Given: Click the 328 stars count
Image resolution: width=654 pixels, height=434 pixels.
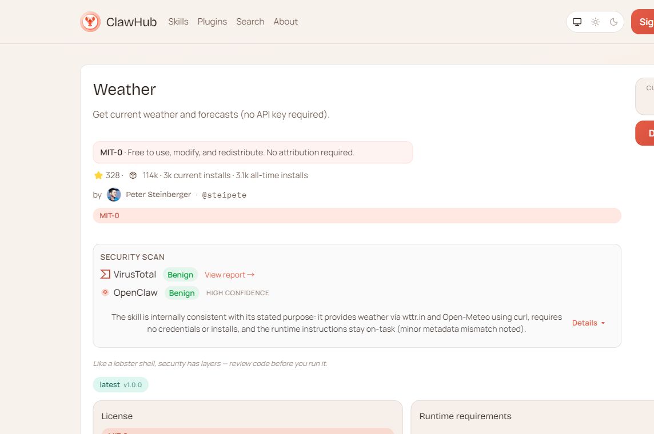Looking at the screenshot, I should [x=113, y=175].
